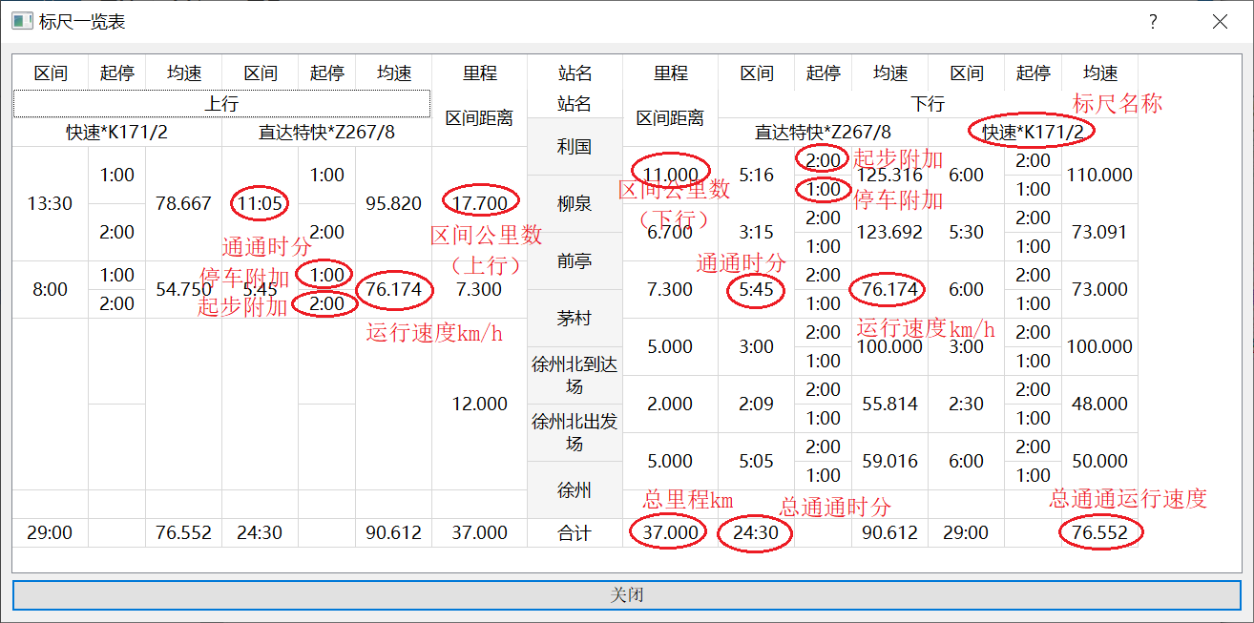Select the circled 11:05 通通时分 cell
The image size is (1254, 623).
(260, 204)
